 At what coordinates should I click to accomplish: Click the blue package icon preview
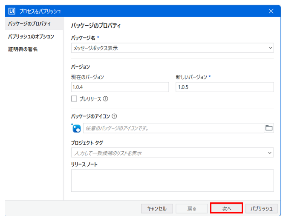click(76, 128)
